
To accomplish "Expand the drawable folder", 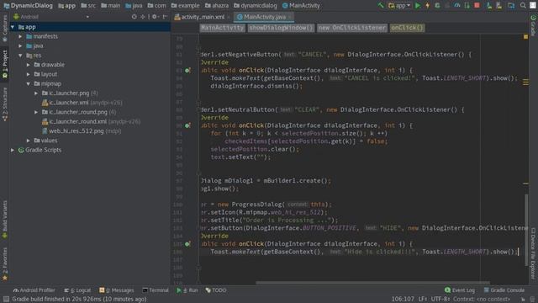I will (29, 65).
